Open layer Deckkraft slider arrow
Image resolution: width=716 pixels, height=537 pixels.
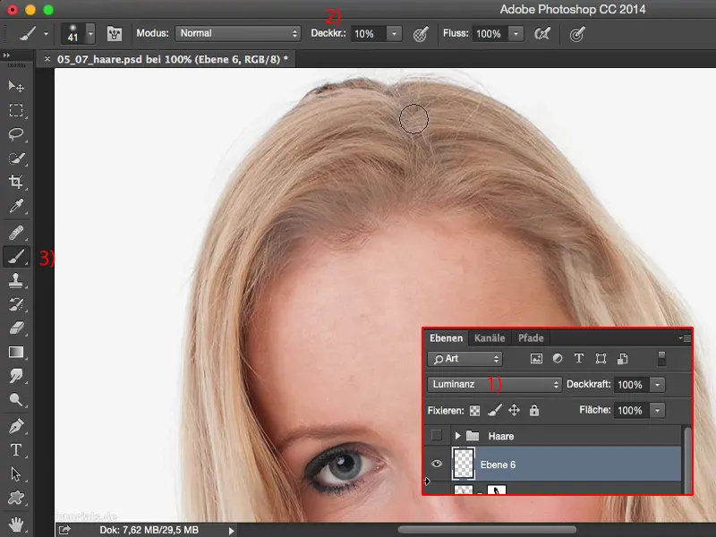tap(658, 385)
